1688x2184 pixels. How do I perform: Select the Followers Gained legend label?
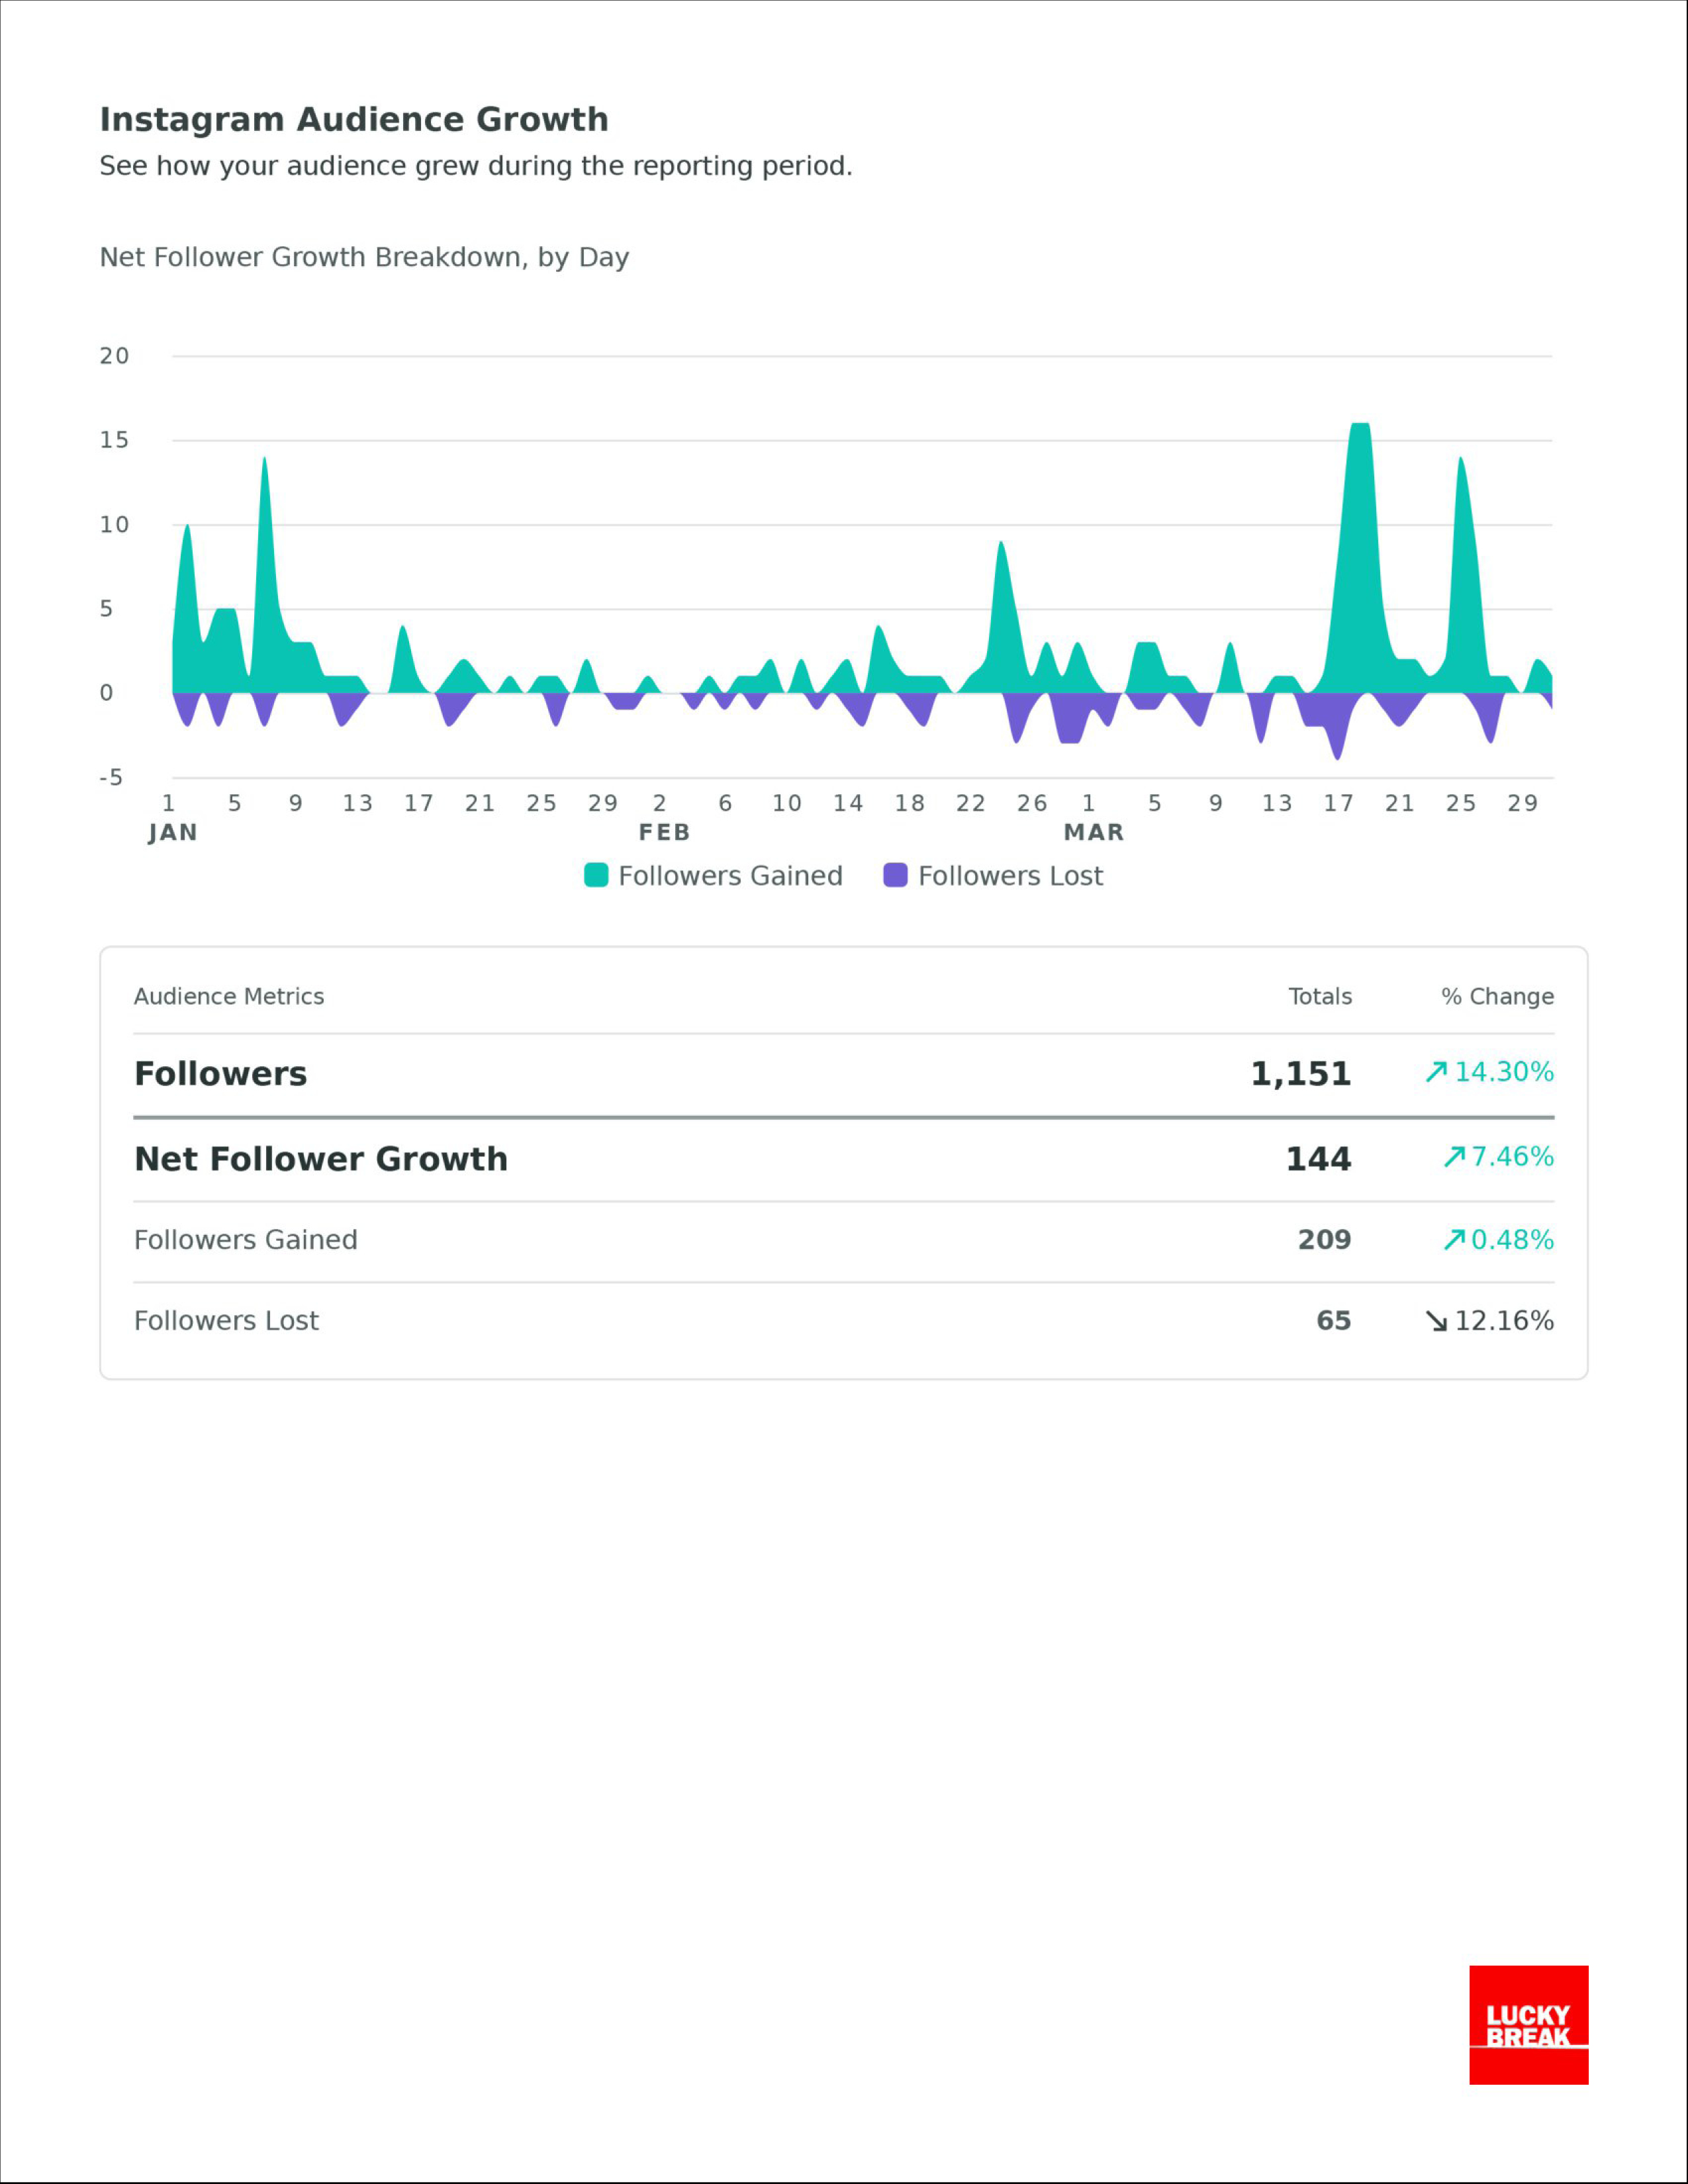click(730, 876)
